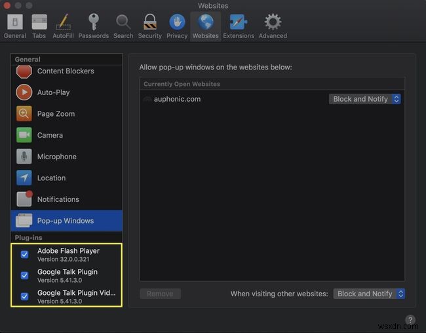The image size is (426, 333).
Task: Select Auto-Play in sidebar list
Action: [54, 92]
